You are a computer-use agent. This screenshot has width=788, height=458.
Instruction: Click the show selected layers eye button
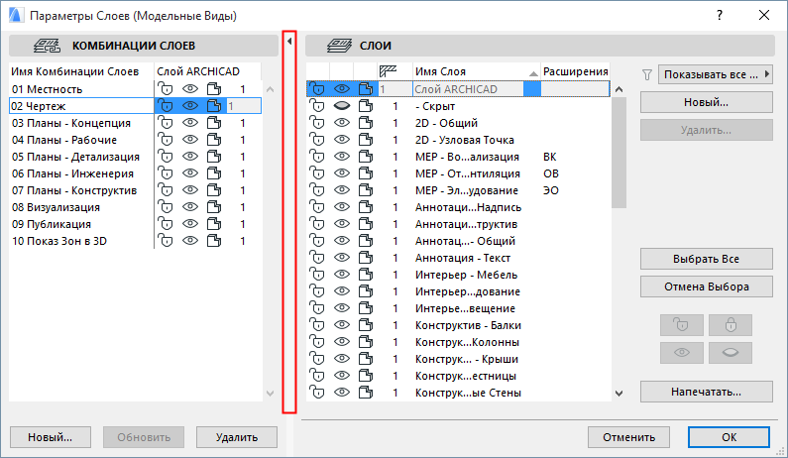[x=682, y=353]
